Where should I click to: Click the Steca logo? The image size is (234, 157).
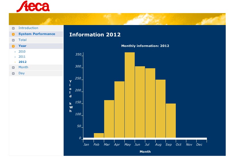coord(33,6)
